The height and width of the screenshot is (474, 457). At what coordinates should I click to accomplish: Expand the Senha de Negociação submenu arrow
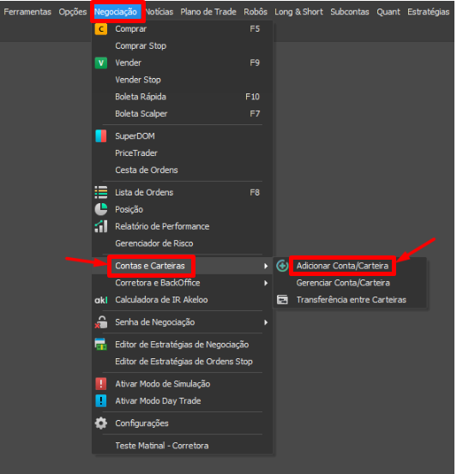pyautogui.click(x=266, y=322)
